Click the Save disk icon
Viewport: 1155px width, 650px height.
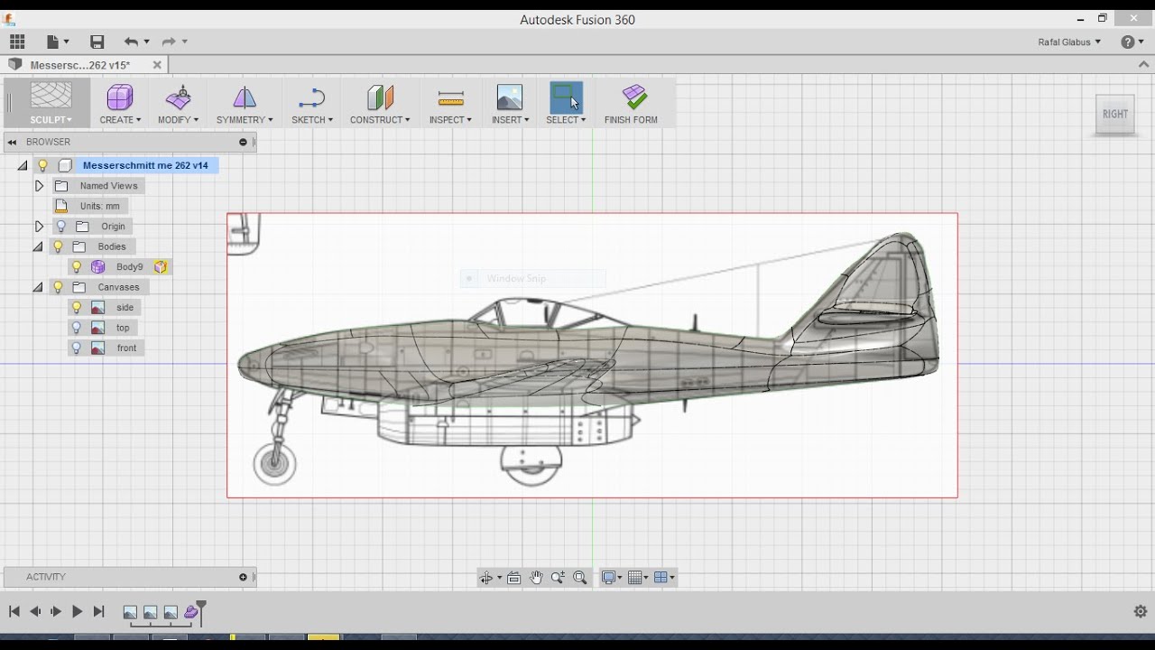(97, 42)
